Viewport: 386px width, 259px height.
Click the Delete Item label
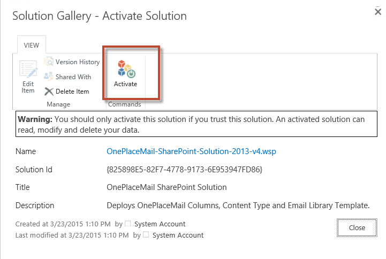pyautogui.click(x=72, y=92)
